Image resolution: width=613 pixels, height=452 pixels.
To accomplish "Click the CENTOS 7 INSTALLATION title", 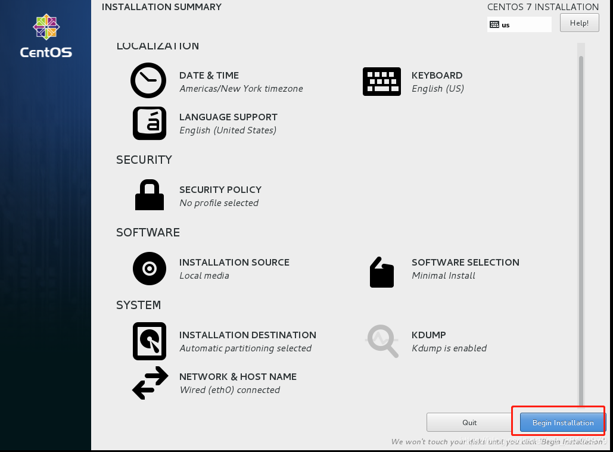I will [x=543, y=7].
